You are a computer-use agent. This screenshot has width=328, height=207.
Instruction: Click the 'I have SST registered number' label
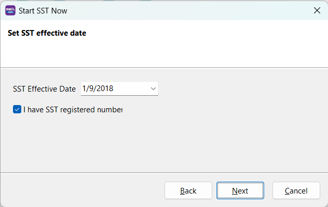(73, 110)
